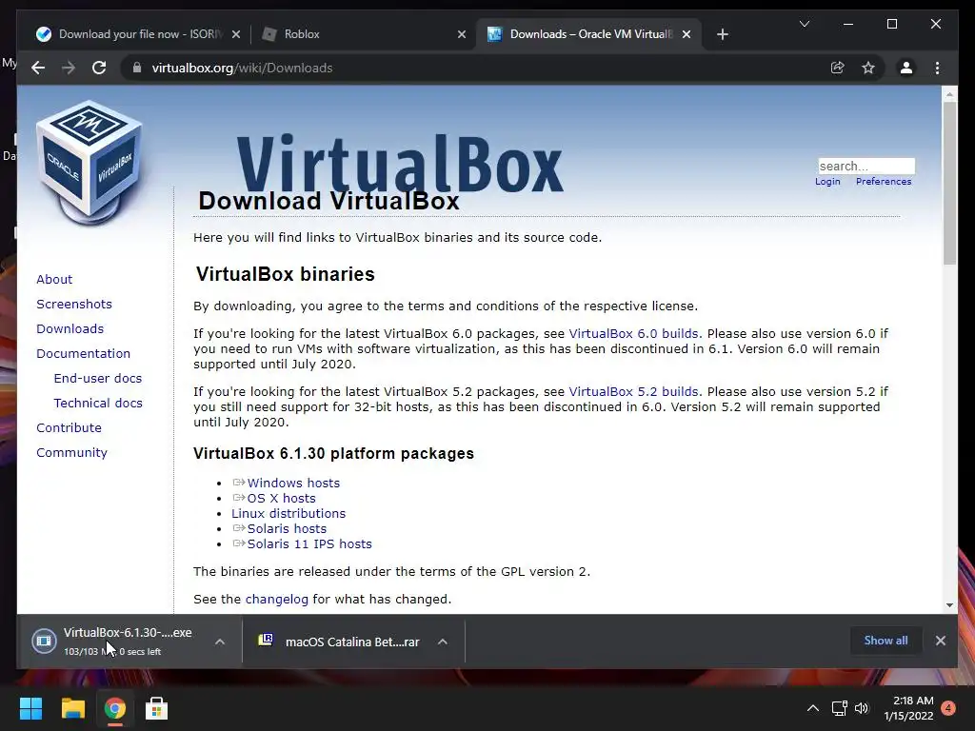The height and width of the screenshot is (731, 975).
Task: Open File Explorer from the taskbar
Action: coord(72,708)
